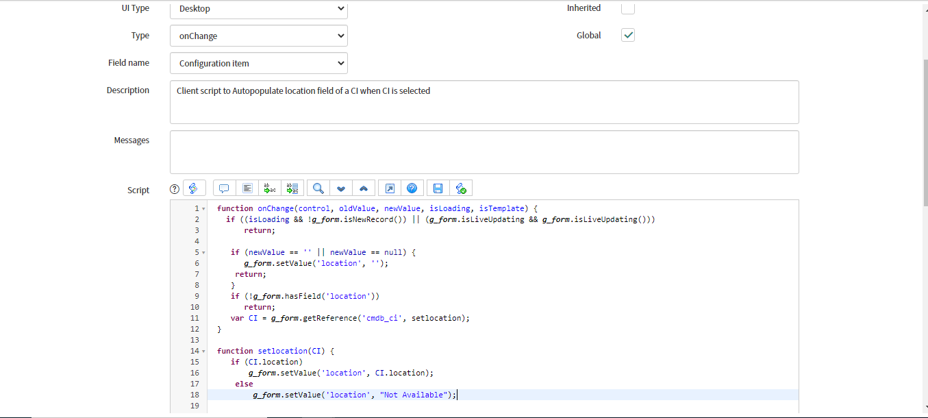Collapse code fold at line 1

pyautogui.click(x=203, y=208)
